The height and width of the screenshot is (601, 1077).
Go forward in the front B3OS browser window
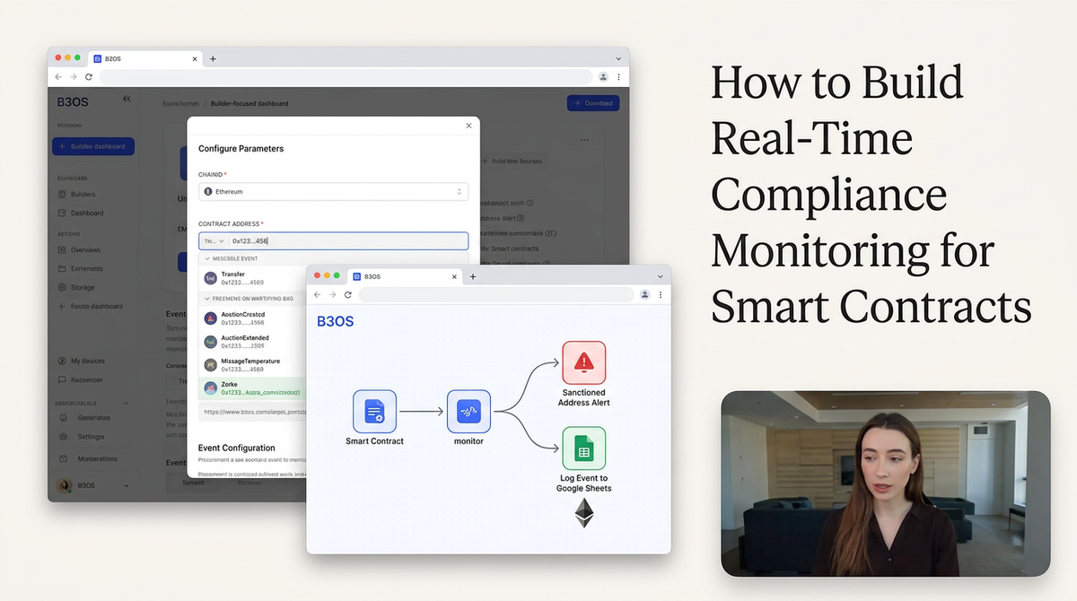click(x=332, y=294)
